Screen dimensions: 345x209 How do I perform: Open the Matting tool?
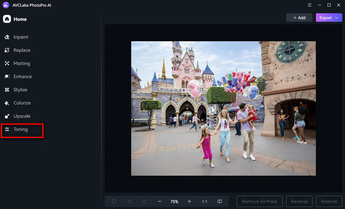point(22,63)
